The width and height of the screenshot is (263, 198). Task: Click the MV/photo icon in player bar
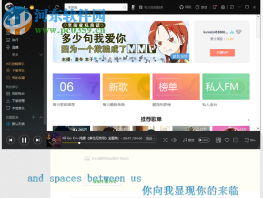coord(218,140)
